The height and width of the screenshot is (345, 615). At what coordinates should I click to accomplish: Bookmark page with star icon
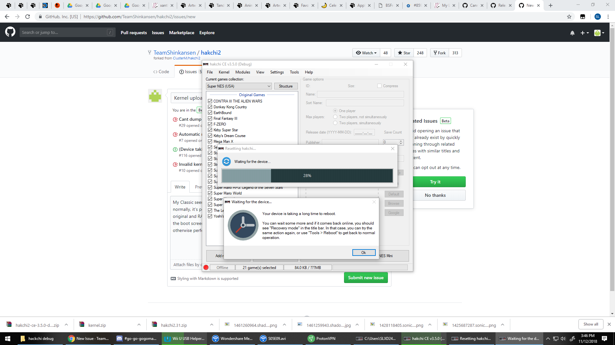coord(569,17)
